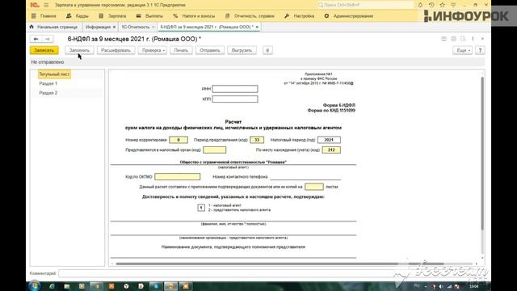Open notifications bell in the title bar
Viewport: 517px width, 291px height.
pos(420,5)
